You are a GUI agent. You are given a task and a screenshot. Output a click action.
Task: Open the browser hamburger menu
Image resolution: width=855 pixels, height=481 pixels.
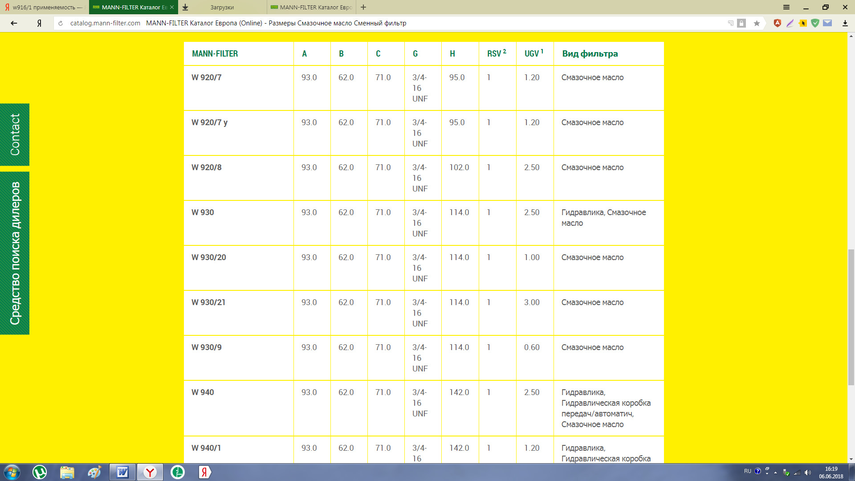786,7
